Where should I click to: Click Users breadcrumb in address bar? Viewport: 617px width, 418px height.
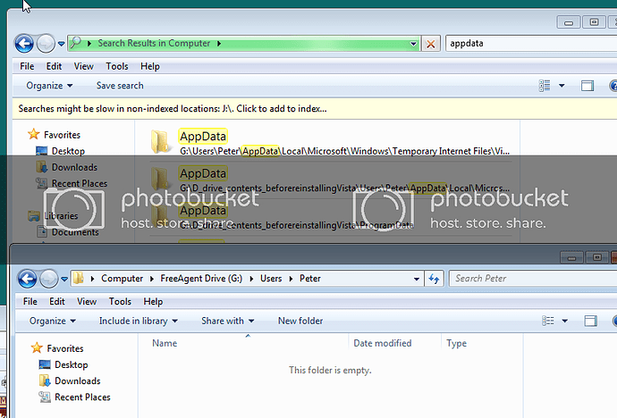tap(271, 279)
